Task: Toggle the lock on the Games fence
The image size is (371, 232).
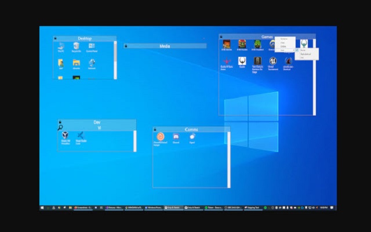Action: (x=221, y=37)
